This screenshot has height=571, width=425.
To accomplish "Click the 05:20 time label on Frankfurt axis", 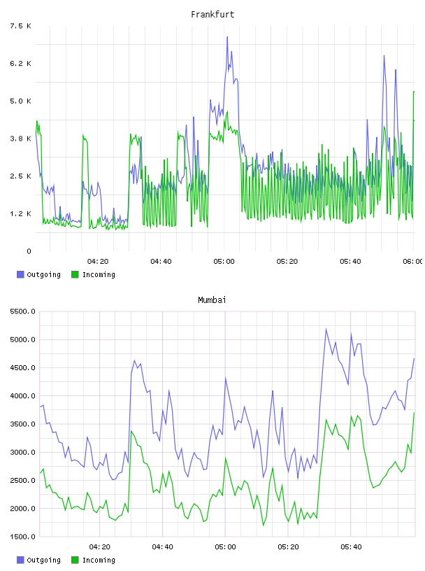I will [x=287, y=262].
